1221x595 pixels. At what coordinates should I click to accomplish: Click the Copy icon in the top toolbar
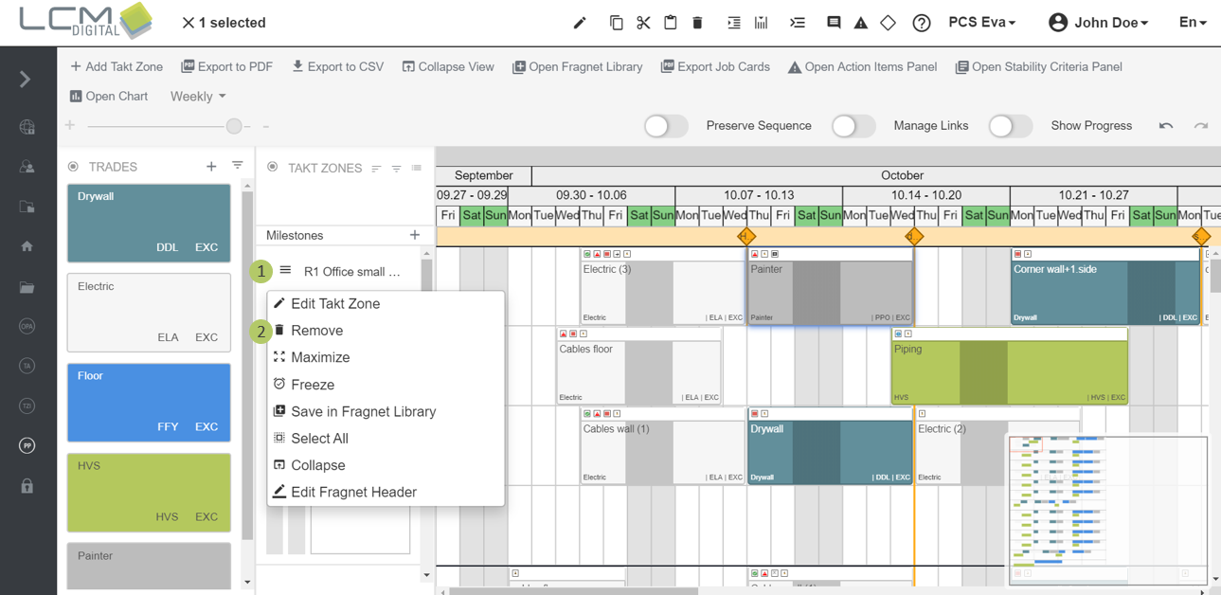coord(616,22)
